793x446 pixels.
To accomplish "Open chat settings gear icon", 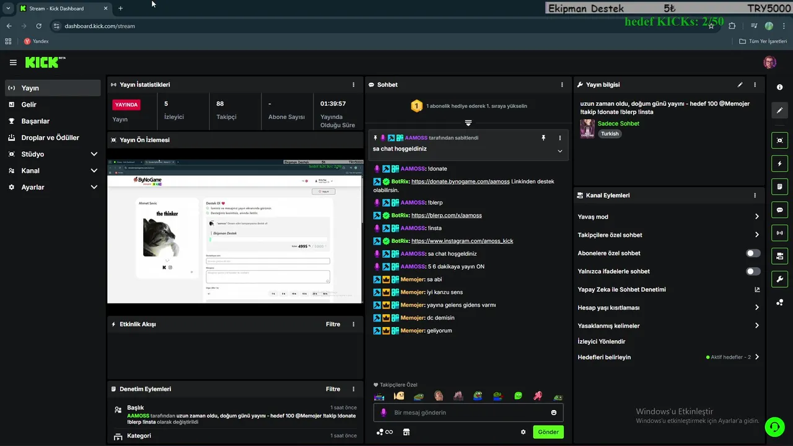I will tap(523, 432).
